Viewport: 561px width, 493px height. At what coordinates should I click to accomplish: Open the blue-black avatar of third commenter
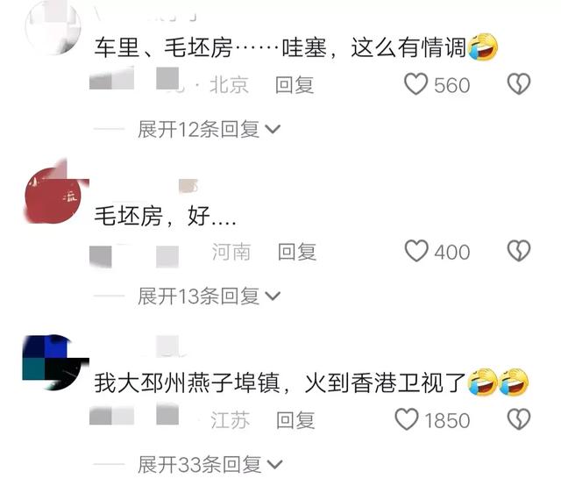tap(55, 362)
